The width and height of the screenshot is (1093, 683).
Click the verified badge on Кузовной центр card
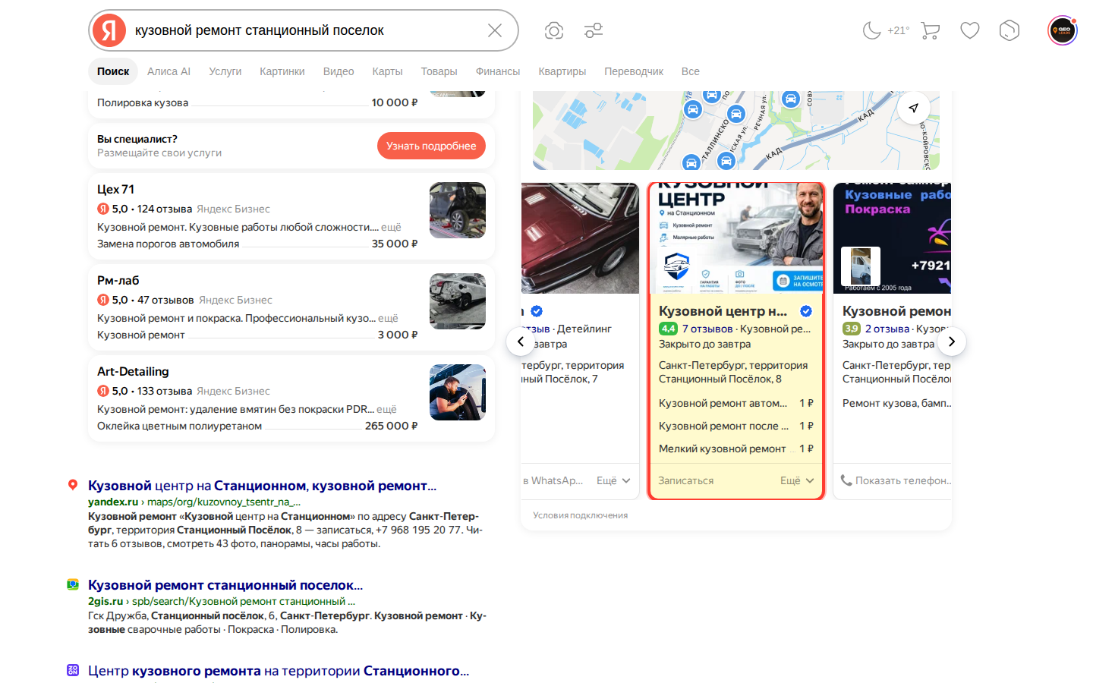click(x=806, y=311)
